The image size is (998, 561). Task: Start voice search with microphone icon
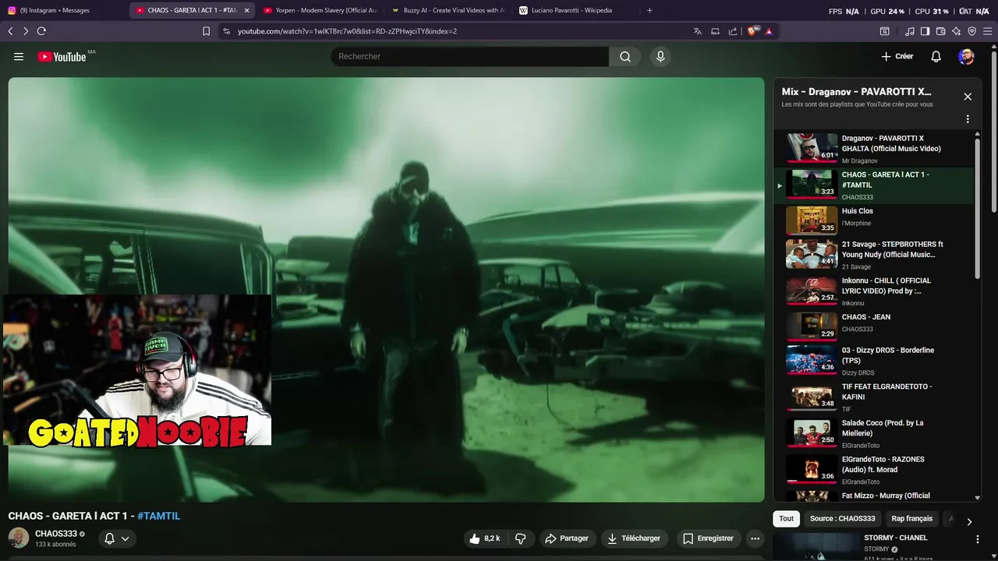click(660, 56)
